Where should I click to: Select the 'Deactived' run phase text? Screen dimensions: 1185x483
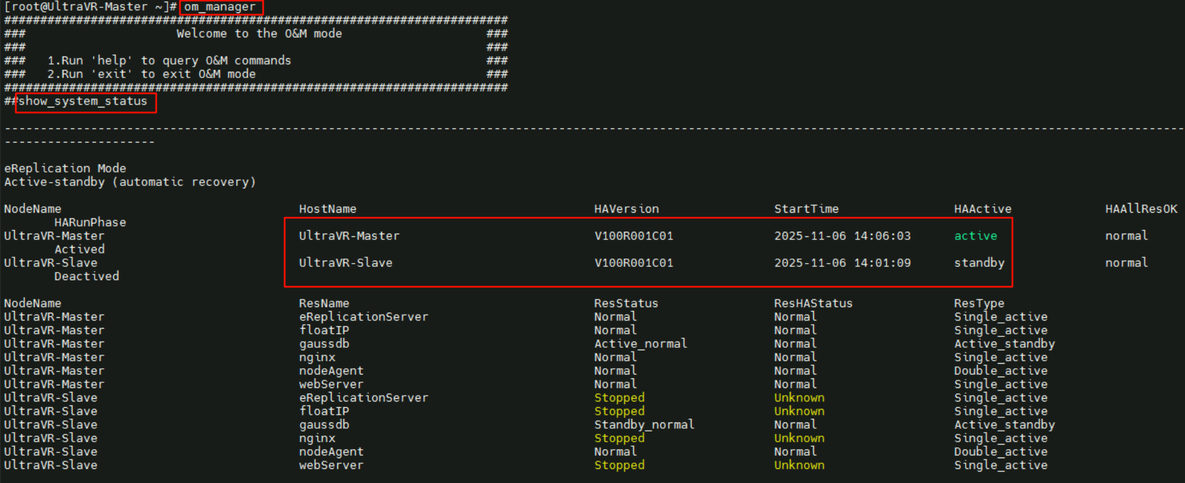(x=87, y=276)
